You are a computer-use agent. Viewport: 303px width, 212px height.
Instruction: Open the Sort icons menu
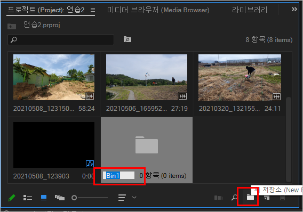[x=127, y=198]
